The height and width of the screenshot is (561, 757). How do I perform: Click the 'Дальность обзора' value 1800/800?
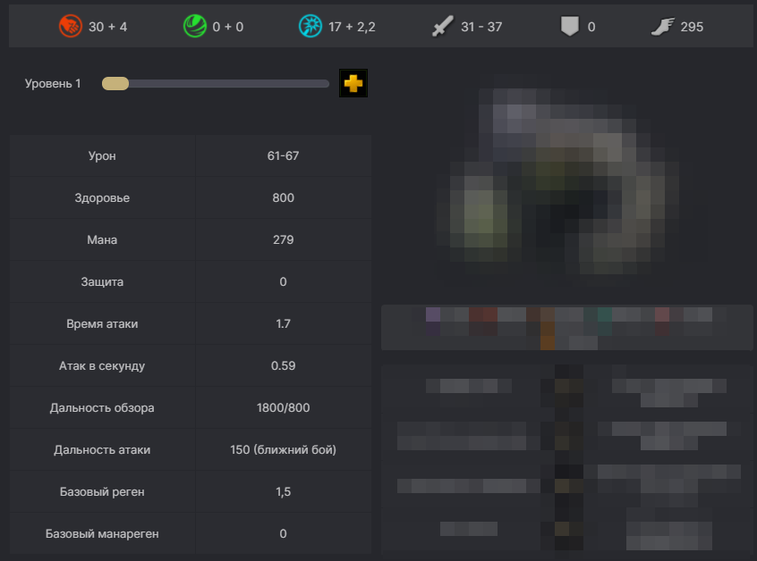pyautogui.click(x=283, y=408)
